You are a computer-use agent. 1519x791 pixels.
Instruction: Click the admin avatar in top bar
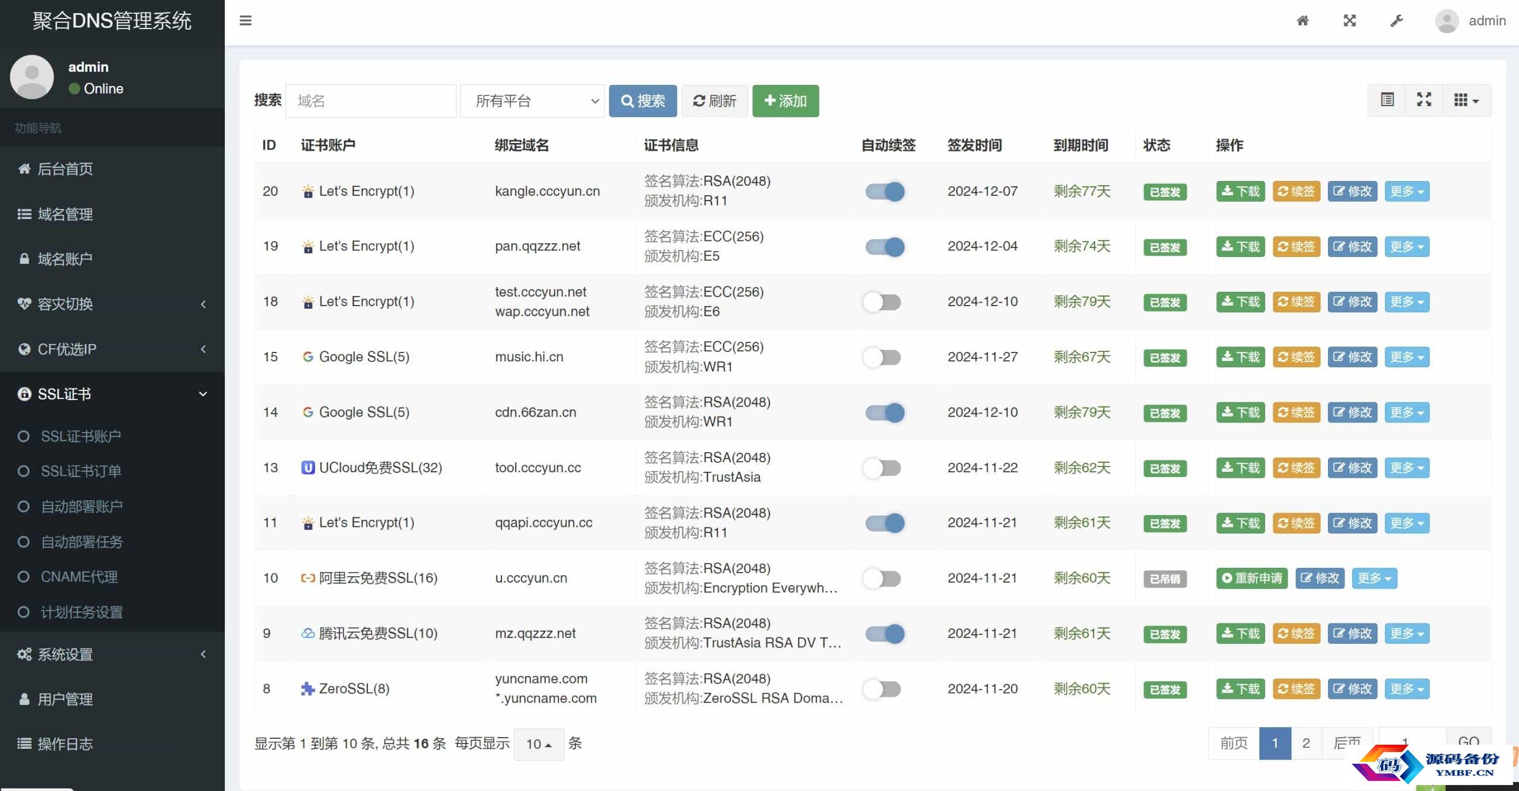pos(1447,21)
